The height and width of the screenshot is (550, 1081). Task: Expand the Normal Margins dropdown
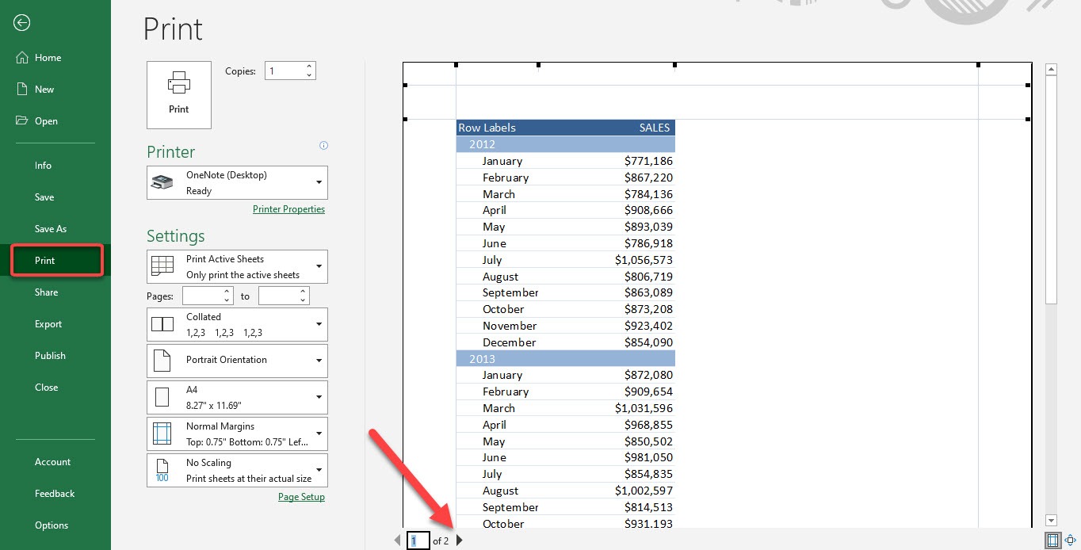[x=237, y=434]
